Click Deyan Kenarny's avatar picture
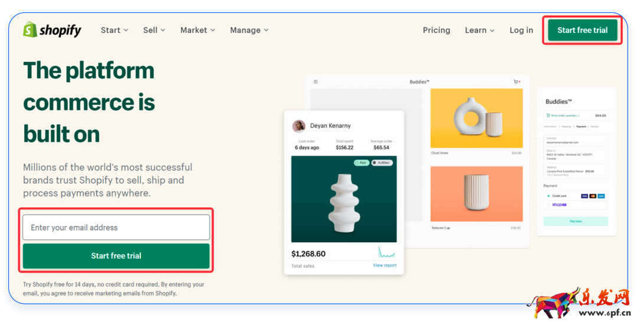 click(298, 126)
